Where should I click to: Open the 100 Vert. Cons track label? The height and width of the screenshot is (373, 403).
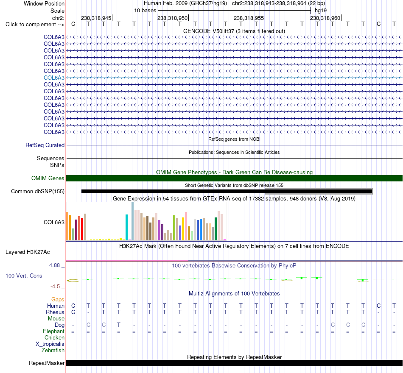[x=24, y=276]
